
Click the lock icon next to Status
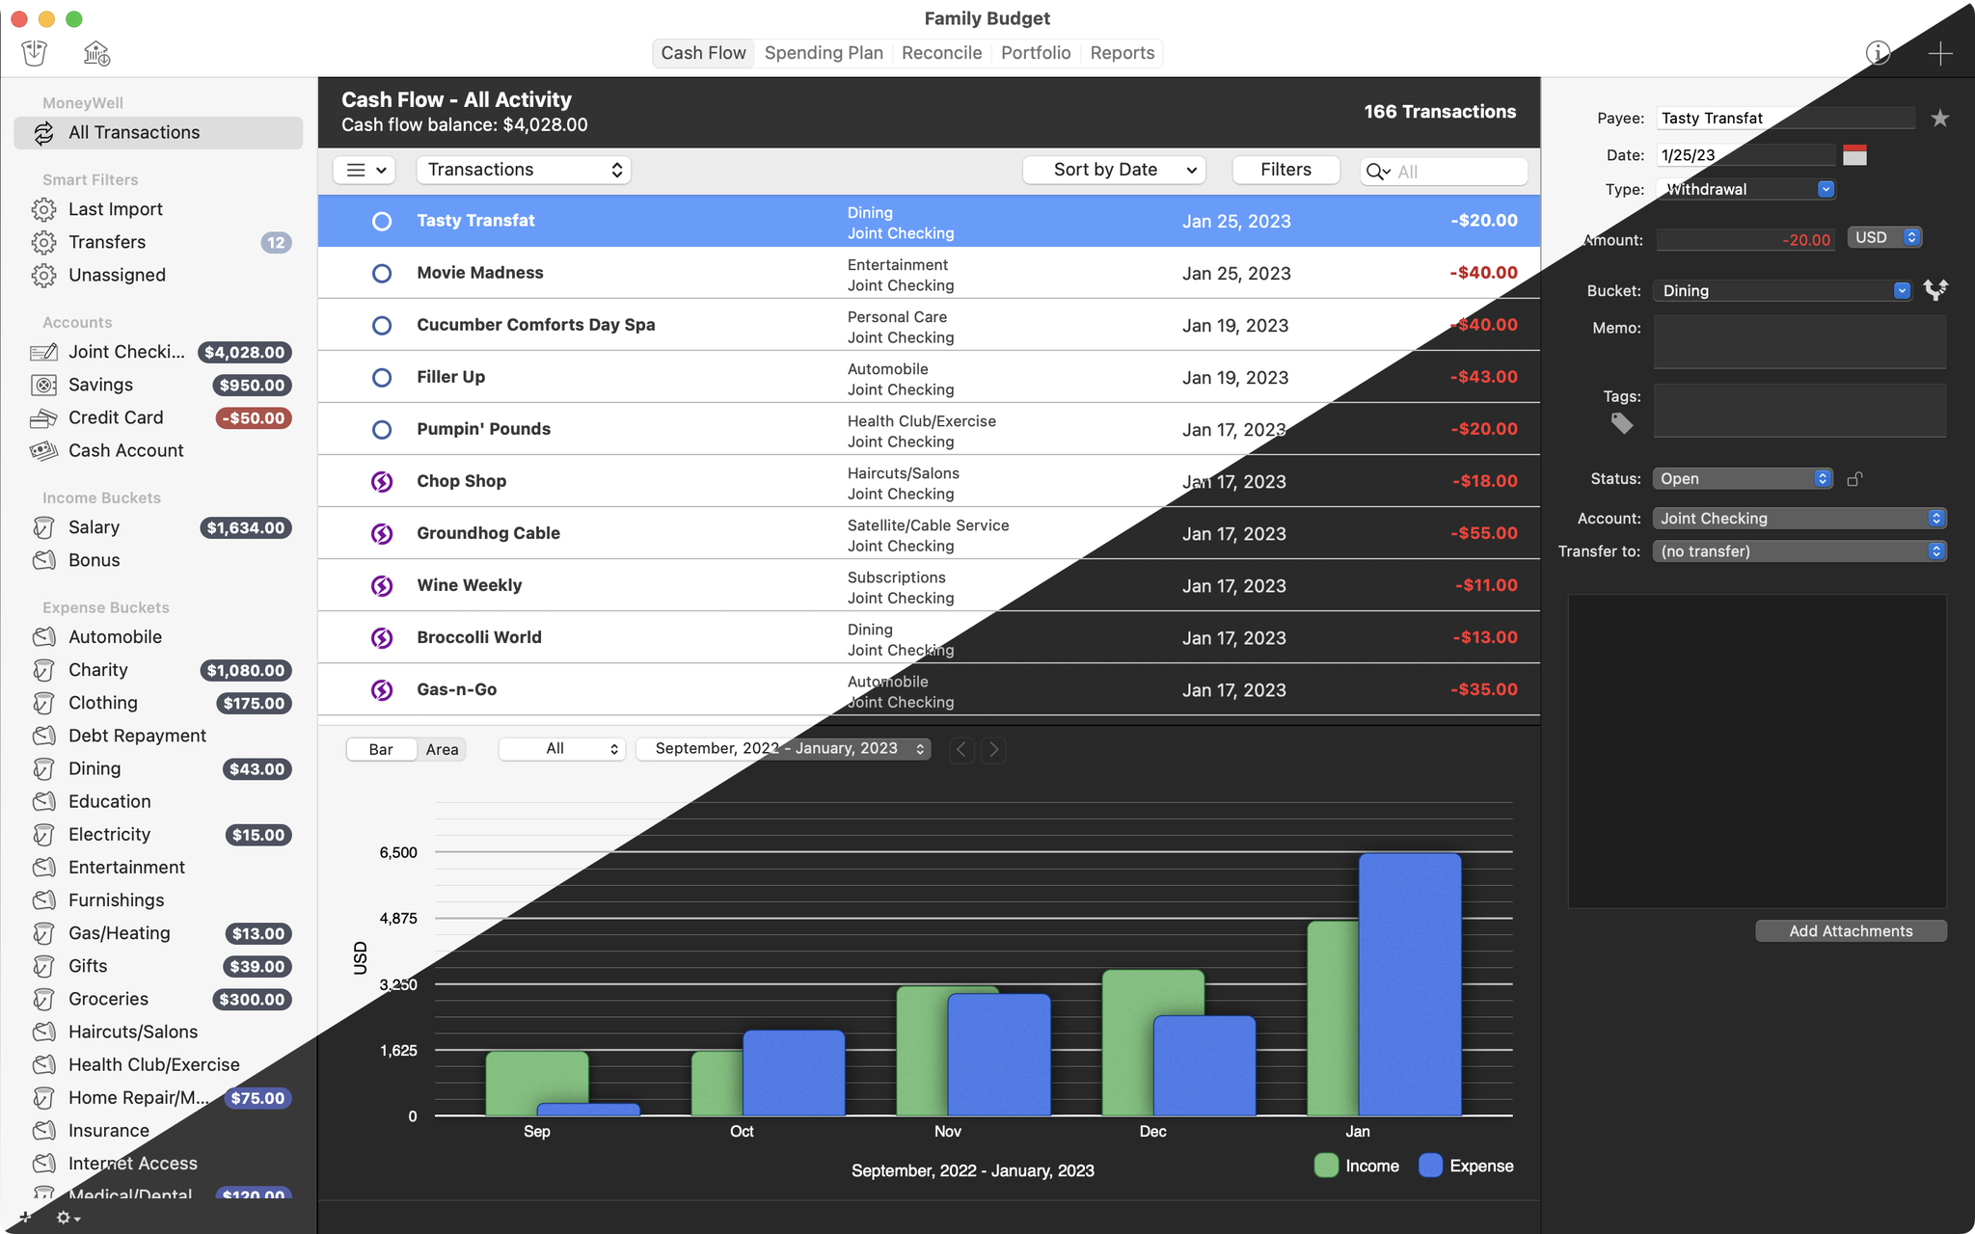(x=1854, y=479)
